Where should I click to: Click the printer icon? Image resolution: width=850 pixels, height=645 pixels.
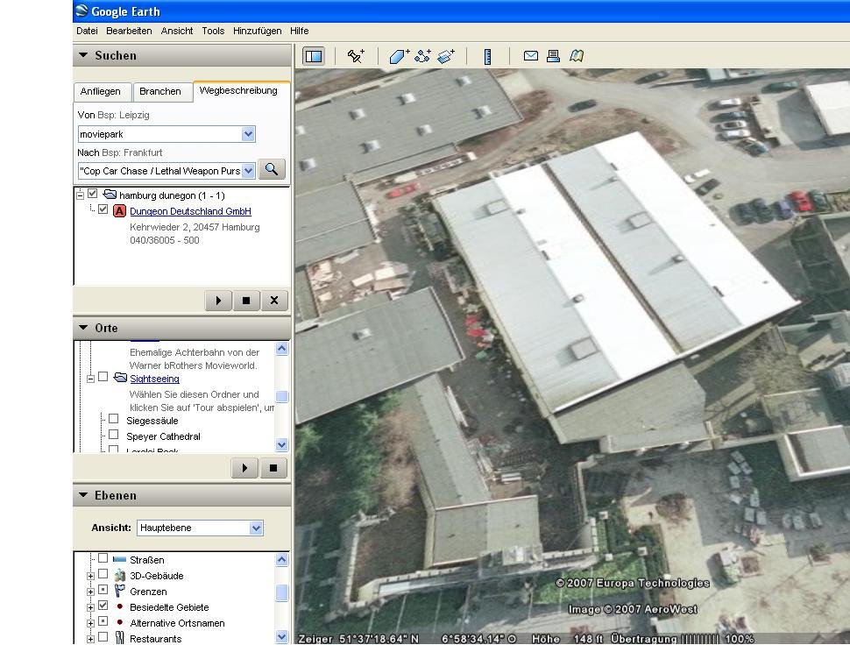click(x=553, y=56)
